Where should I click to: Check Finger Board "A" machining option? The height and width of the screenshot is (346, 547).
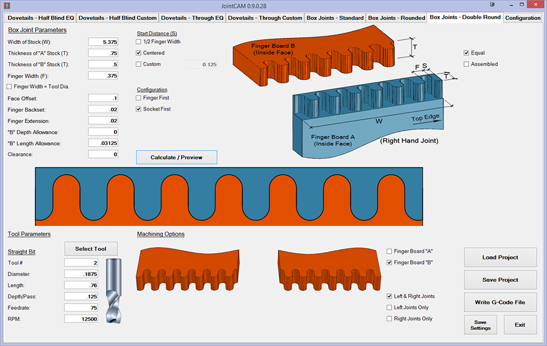[x=390, y=251]
